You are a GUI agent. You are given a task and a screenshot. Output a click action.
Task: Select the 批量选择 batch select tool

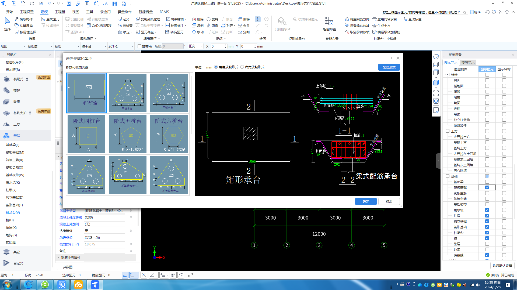[x=24, y=26]
